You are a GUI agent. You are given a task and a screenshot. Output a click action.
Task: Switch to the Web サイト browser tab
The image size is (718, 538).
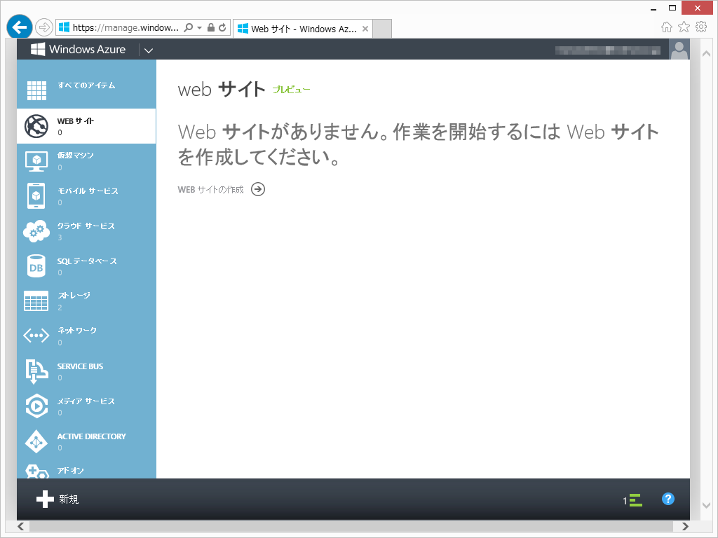pyautogui.click(x=304, y=29)
